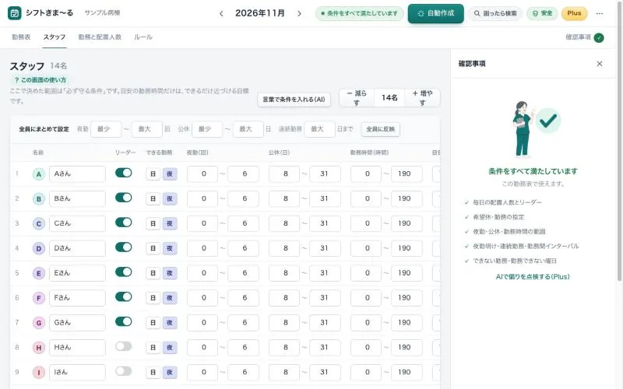Switch off leader toggle for Dさん
623x389 pixels.
[124, 247]
